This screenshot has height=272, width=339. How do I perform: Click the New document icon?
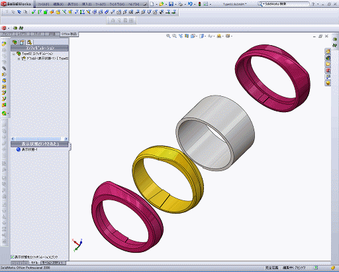click(152, 4)
